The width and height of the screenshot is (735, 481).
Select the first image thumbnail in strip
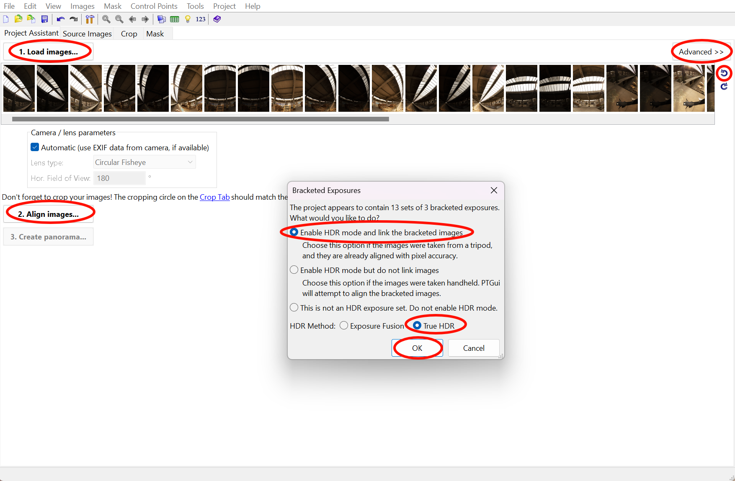(19, 88)
